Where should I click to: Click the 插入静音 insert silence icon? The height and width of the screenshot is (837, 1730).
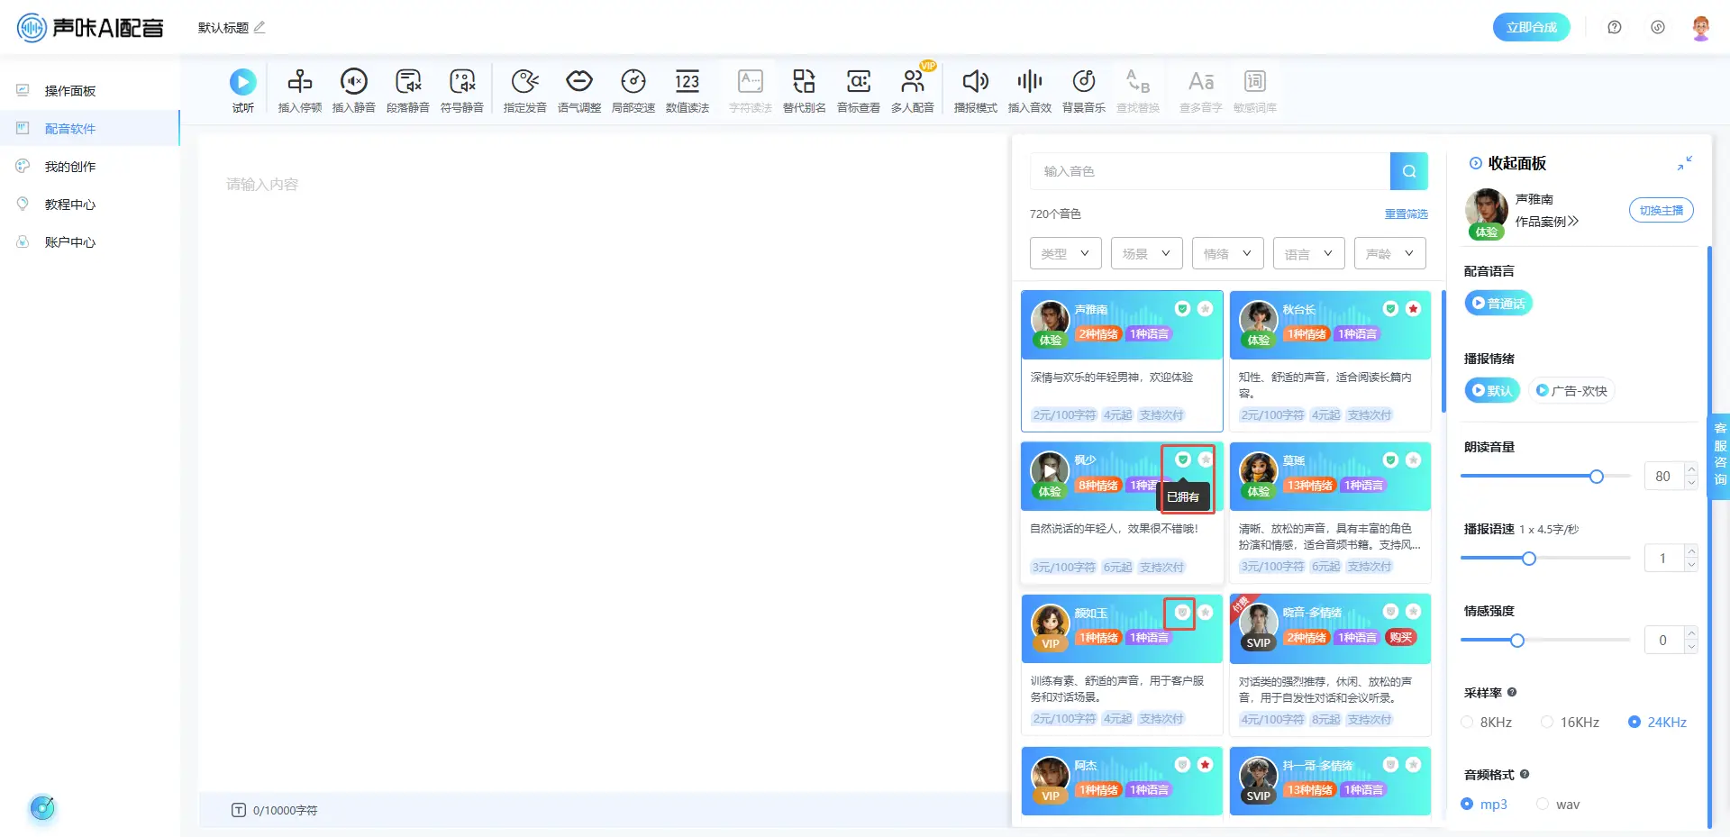coord(353,83)
